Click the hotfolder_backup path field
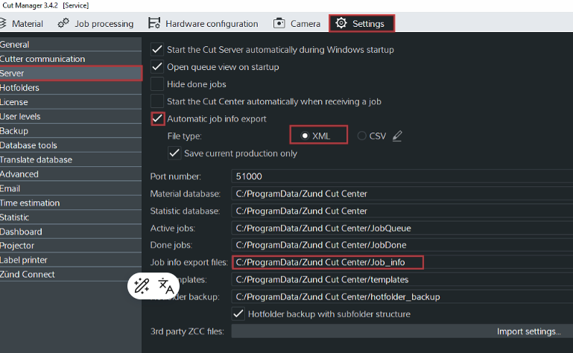This screenshot has width=573, height=353. [x=402, y=296]
